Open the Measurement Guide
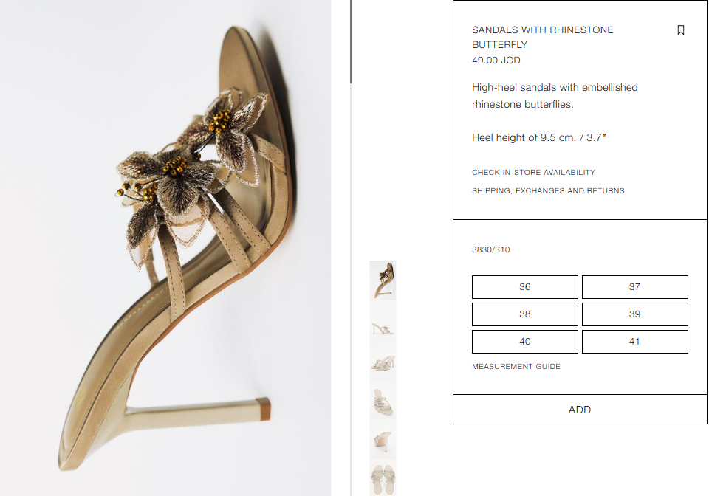Viewport: 709px width, 496px height. pos(516,366)
